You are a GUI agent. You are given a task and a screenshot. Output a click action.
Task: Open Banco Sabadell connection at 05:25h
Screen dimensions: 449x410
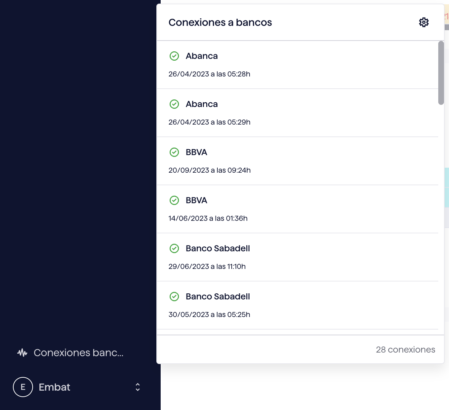pyautogui.click(x=298, y=306)
